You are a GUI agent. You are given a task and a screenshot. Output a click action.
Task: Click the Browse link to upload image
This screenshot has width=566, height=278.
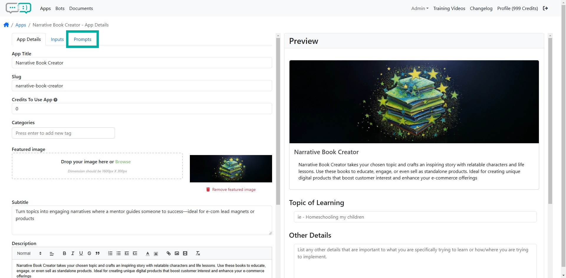pos(123,162)
